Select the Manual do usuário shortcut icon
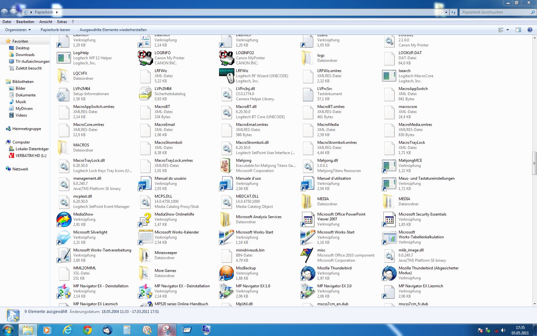Image resolution: width=537 pixels, height=336 pixels. pos(145,184)
